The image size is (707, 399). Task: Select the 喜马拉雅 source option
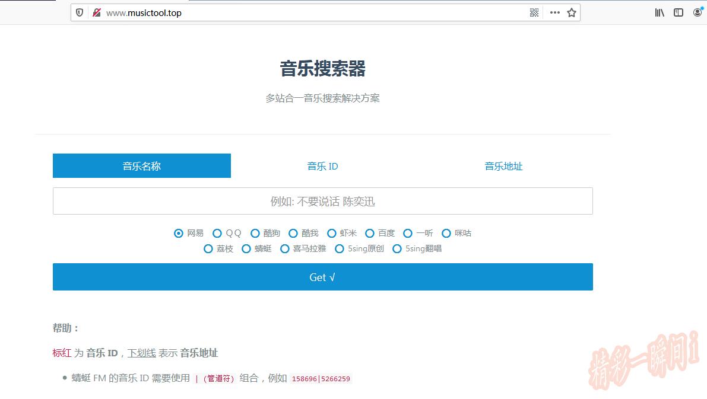tap(285, 248)
